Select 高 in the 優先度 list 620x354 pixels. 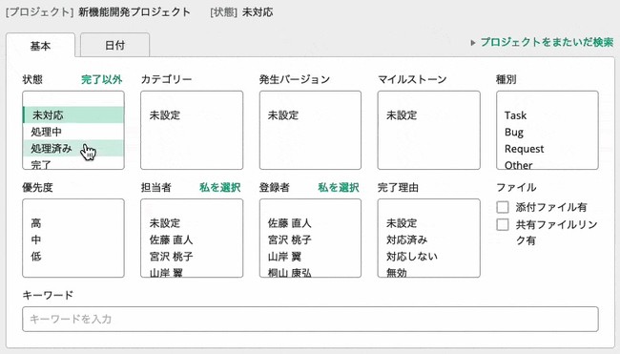click(73, 223)
